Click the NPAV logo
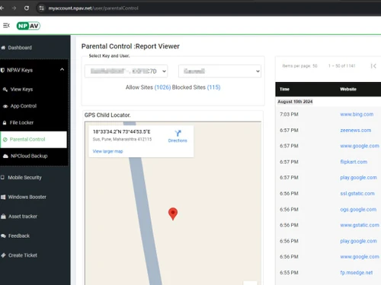 (x=28, y=26)
